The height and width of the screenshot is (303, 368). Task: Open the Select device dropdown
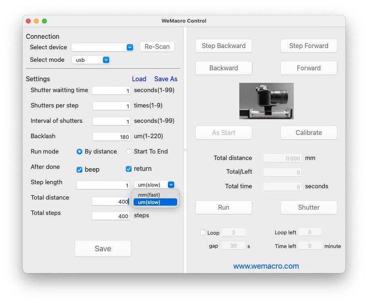coord(102,47)
